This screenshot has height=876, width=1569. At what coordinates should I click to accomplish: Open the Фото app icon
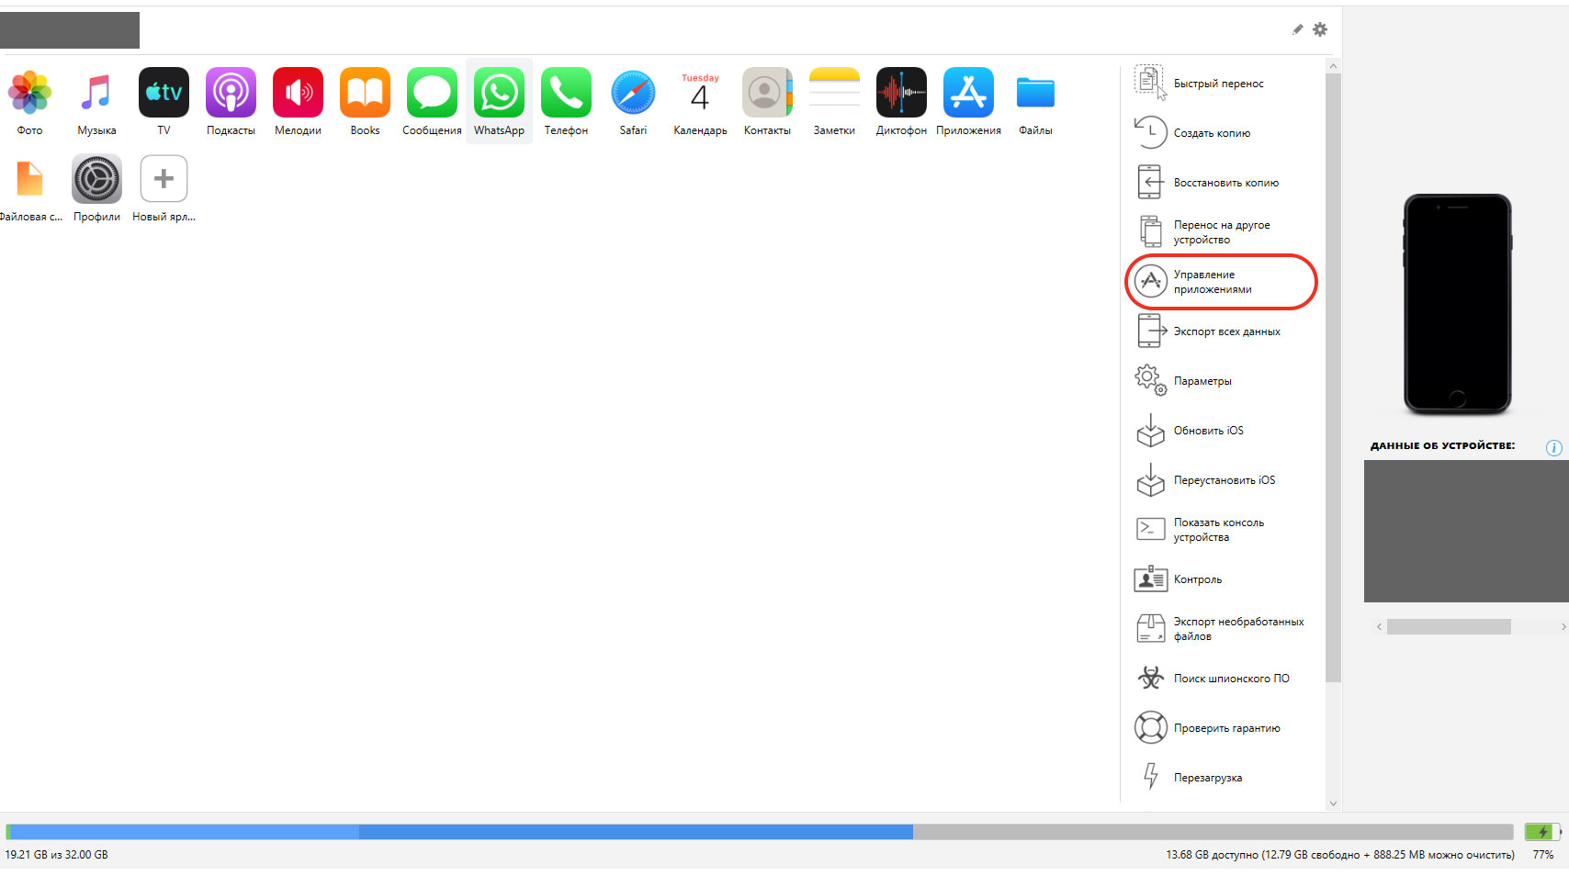coord(29,93)
